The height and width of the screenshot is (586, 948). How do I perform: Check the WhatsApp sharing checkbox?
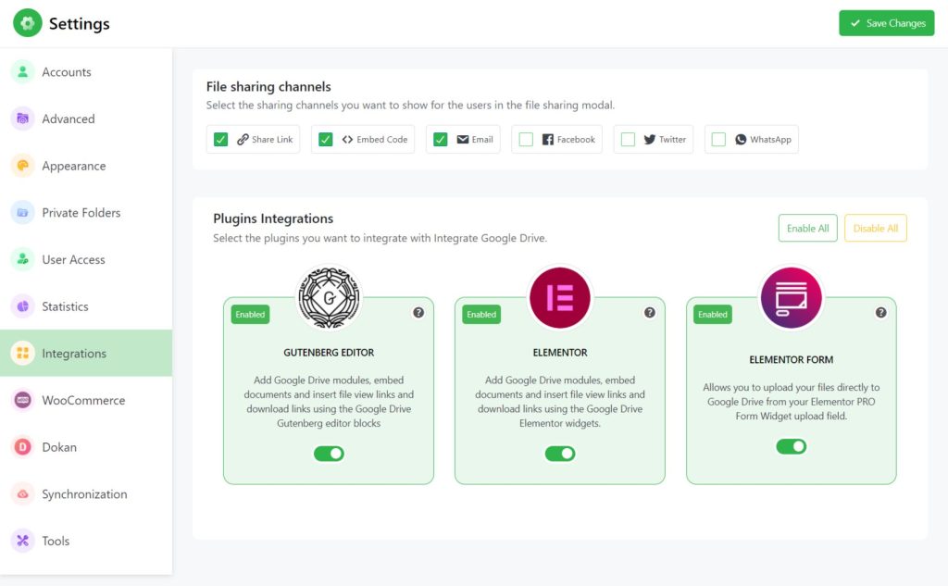[x=718, y=139]
